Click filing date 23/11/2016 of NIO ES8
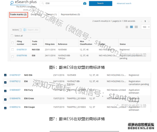This screenshot has width=157, height=132. 50,50
